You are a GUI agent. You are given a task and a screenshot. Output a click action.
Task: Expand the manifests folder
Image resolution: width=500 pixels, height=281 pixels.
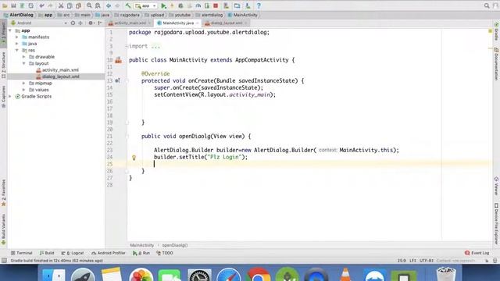click(17, 37)
